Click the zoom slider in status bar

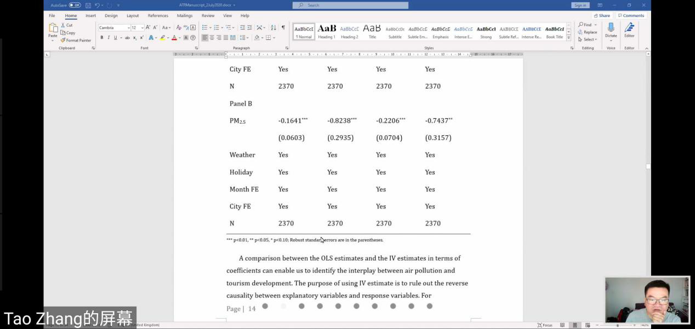pyautogui.click(x=617, y=325)
